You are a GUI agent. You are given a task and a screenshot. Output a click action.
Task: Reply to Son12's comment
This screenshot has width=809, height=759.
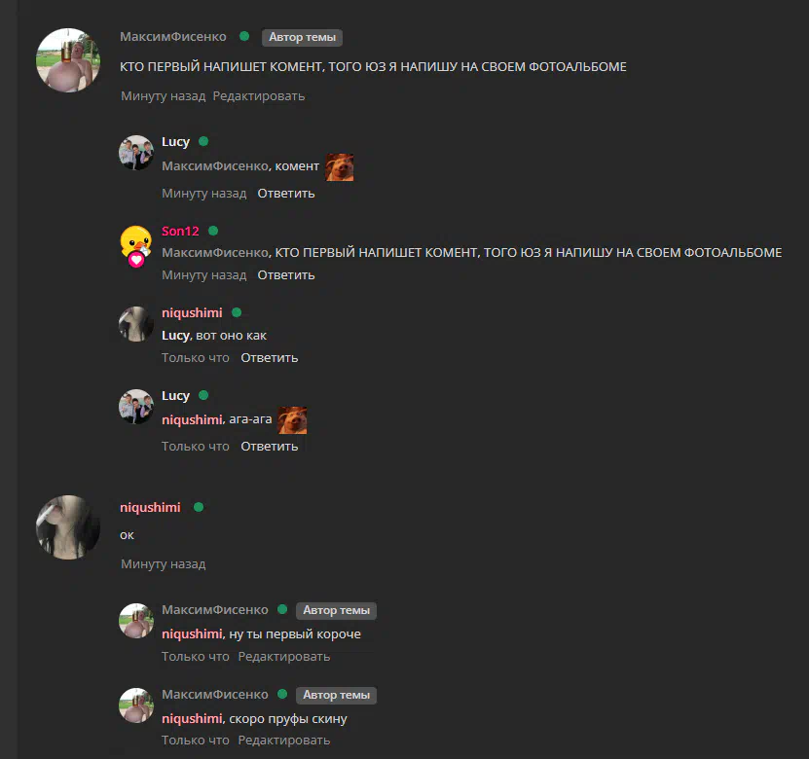[286, 274]
